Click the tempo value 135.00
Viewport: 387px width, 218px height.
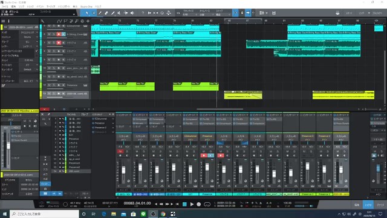[287, 203]
